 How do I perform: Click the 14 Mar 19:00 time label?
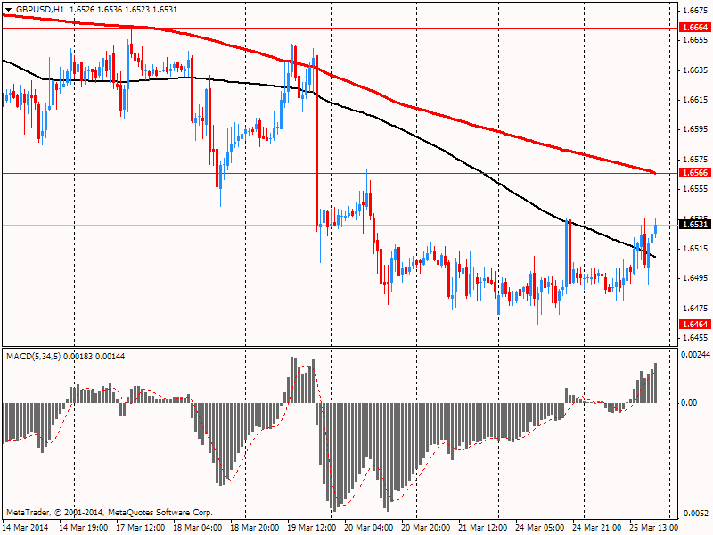pos(84,527)
